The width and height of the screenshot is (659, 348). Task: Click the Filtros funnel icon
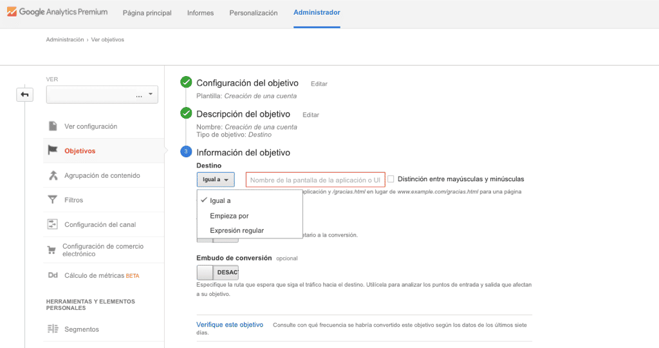click(x=53, y=200)
